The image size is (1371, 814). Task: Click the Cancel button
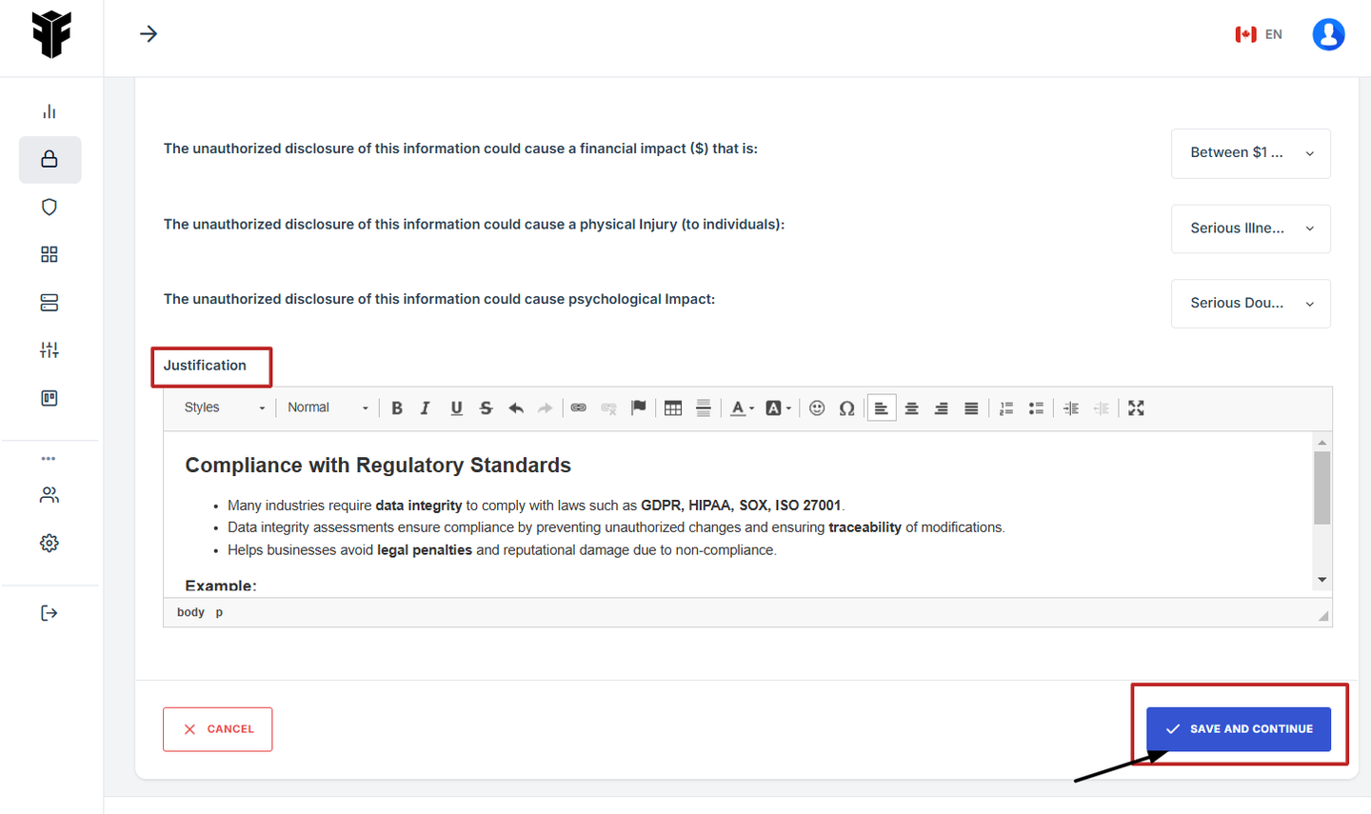point(217,729)
